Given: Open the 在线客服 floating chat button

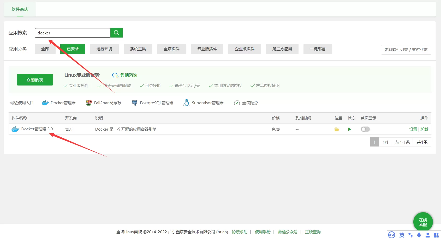Looking at the screenshot, I should point(423,222).
